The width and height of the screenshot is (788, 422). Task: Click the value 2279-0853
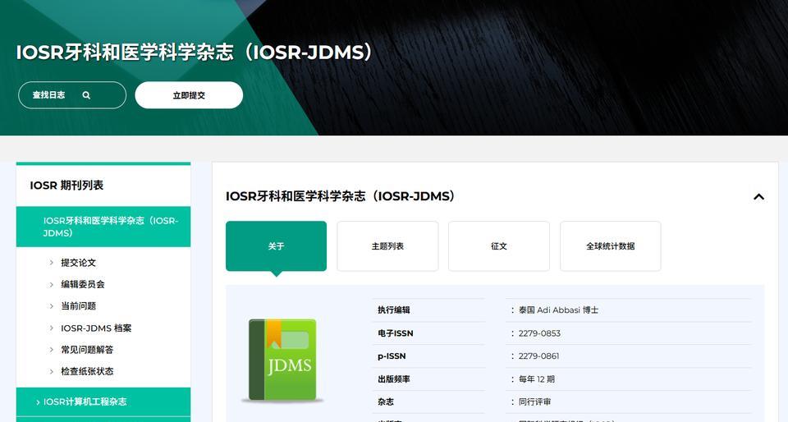(x=539, y=333)
